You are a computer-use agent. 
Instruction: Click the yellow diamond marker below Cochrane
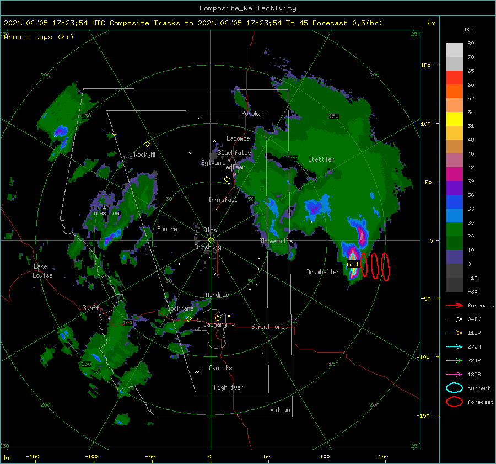coord(188,318)
